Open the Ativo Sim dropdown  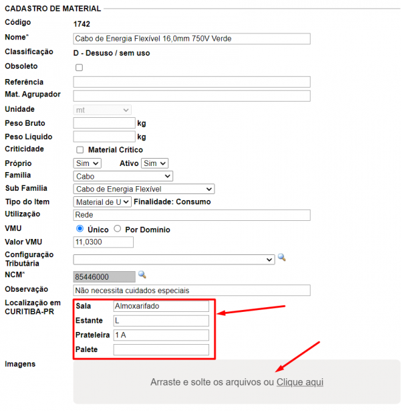154,163
